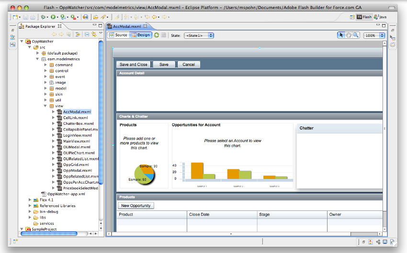Viewport: 407px width, 253px height.
Task: Expand Referenced Libraries node
Action: click(30, 206)
